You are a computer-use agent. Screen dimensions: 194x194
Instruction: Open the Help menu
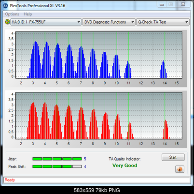coord(28,14)
